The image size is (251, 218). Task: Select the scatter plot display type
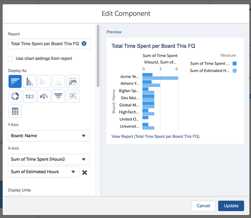[73, 96]
